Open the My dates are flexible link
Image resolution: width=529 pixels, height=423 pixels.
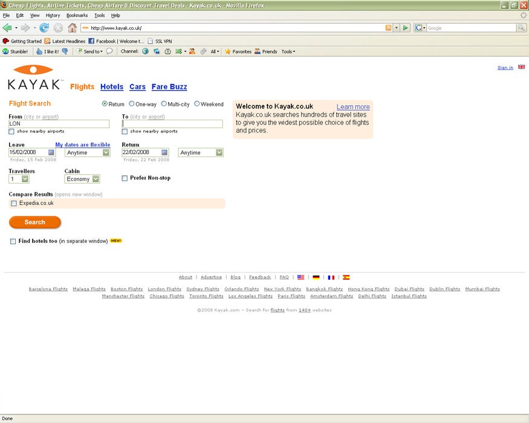coord(83,145)
